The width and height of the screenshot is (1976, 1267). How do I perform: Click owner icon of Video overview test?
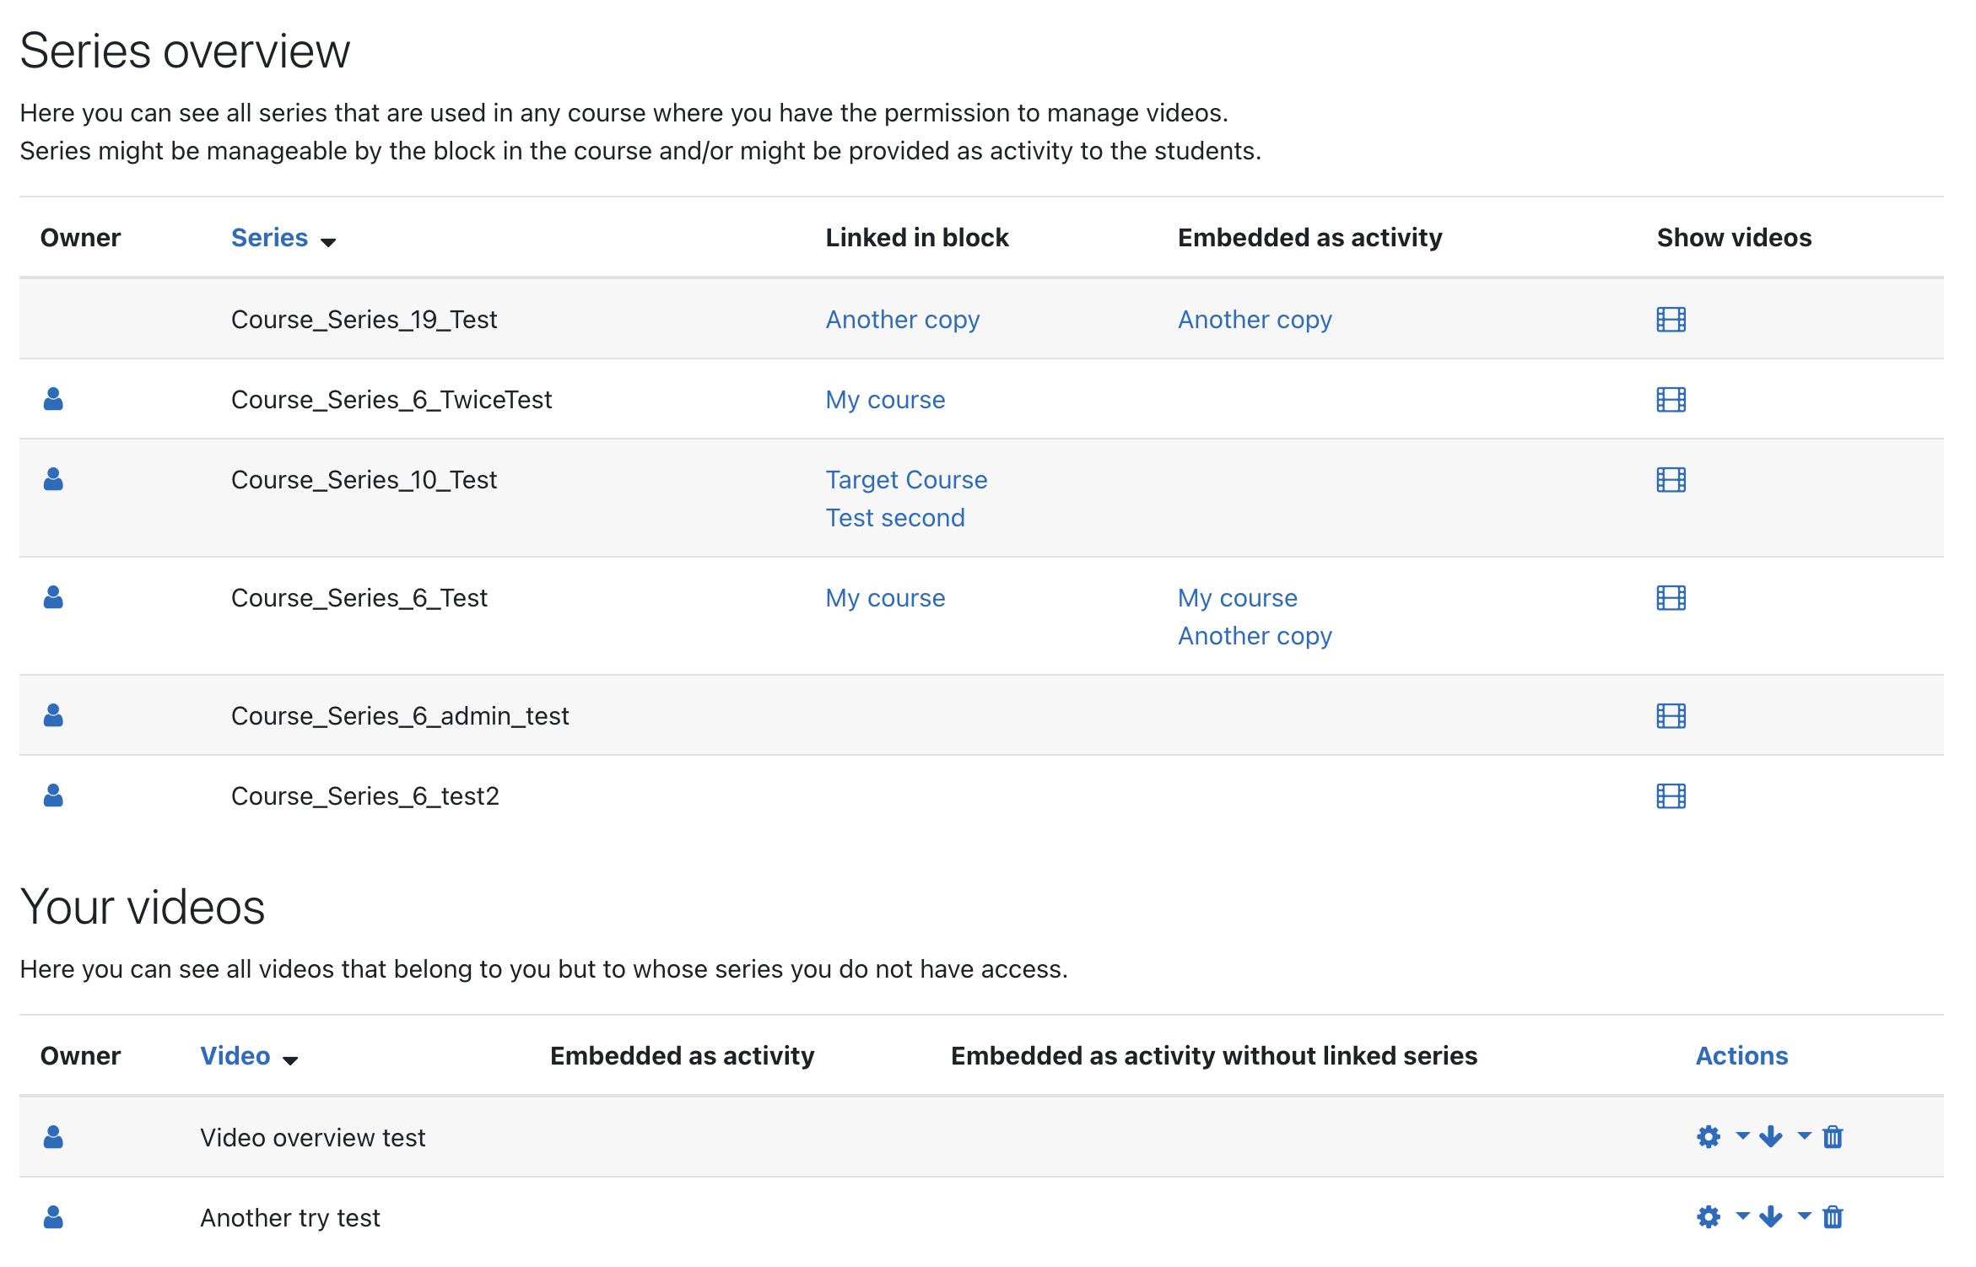pyautogui.click(x=53, y=1137)
